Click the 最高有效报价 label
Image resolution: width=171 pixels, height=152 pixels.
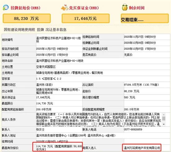tap(10, 148)
